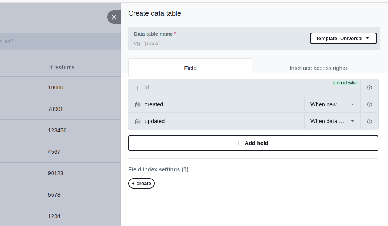Select the cell with value 1234
The width and height of the screenshot is (388, 226).
(x=54, y=216)
